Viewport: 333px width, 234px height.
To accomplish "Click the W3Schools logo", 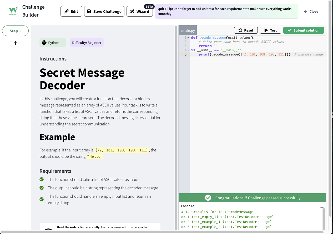I will click(x=13, y=11).
